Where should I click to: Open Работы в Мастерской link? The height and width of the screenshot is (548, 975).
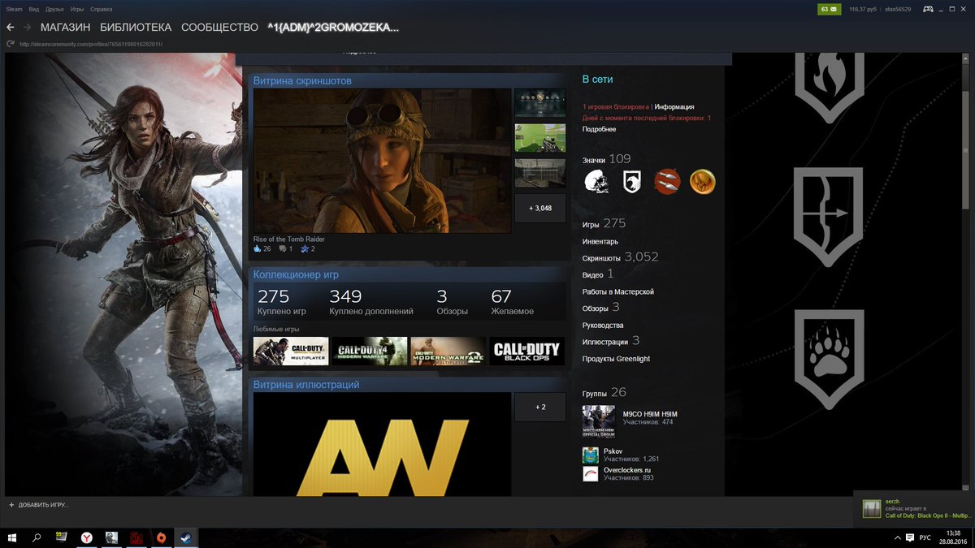617,291
